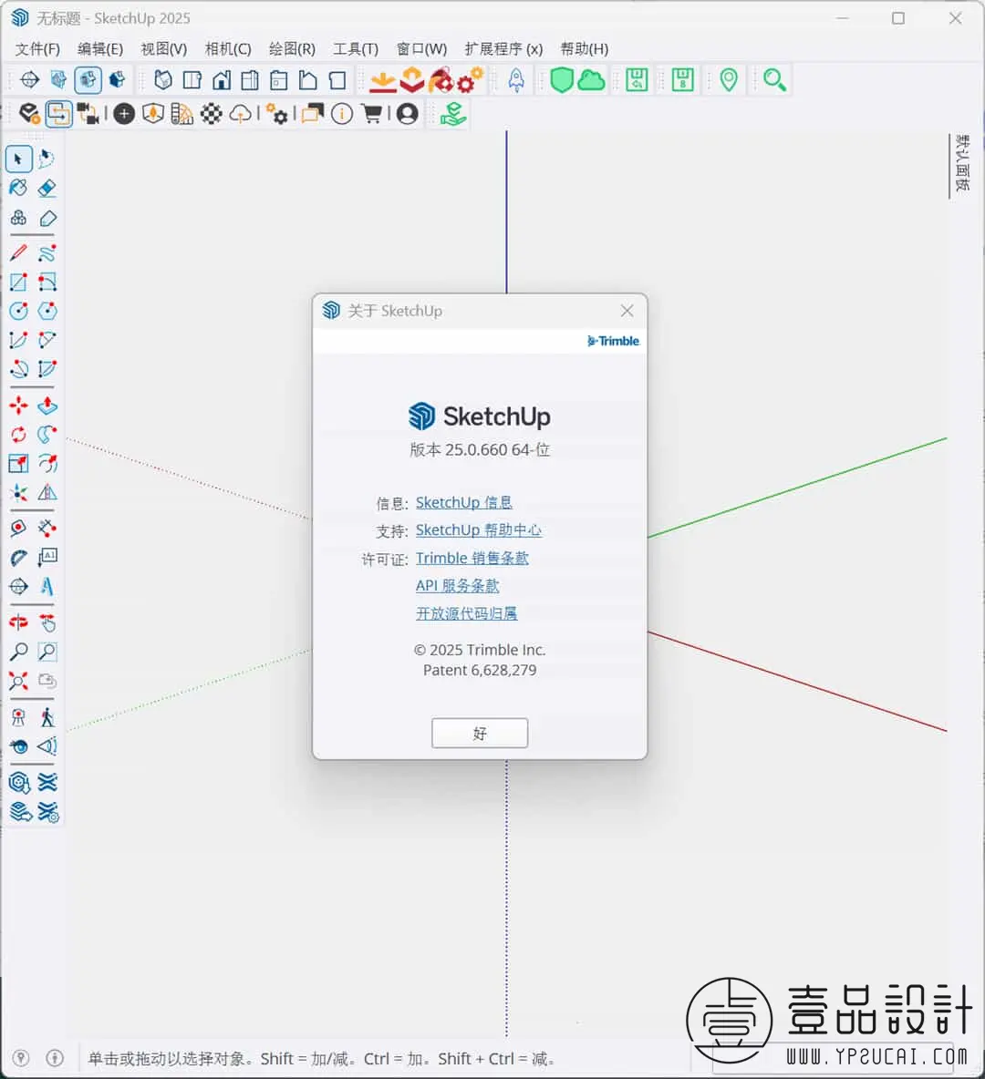Select the Pie arc tool

47,369
